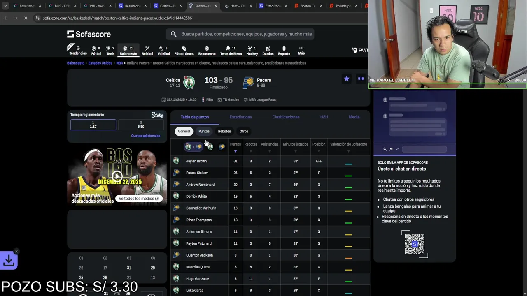Click the 5.50 odds for team 2

point(141,125)
